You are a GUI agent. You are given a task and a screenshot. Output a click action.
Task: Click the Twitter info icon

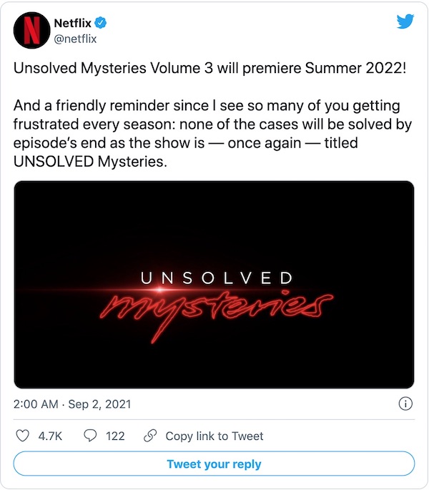(405, 404)
